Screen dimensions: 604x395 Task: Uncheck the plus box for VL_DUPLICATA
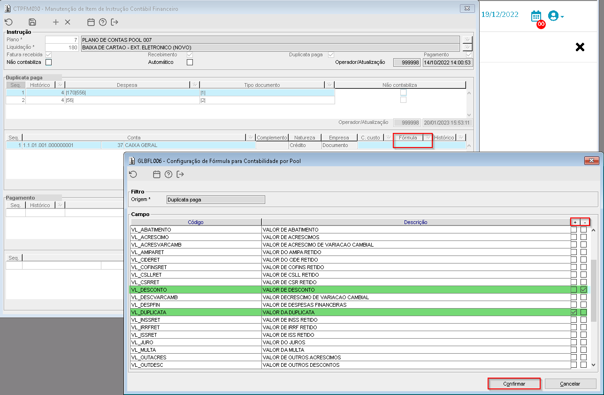[x=574, y=312]
